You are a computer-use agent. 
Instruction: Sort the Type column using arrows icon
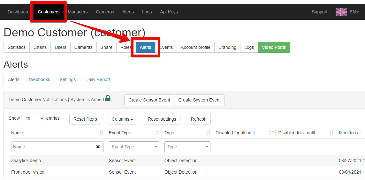(208, 133)
